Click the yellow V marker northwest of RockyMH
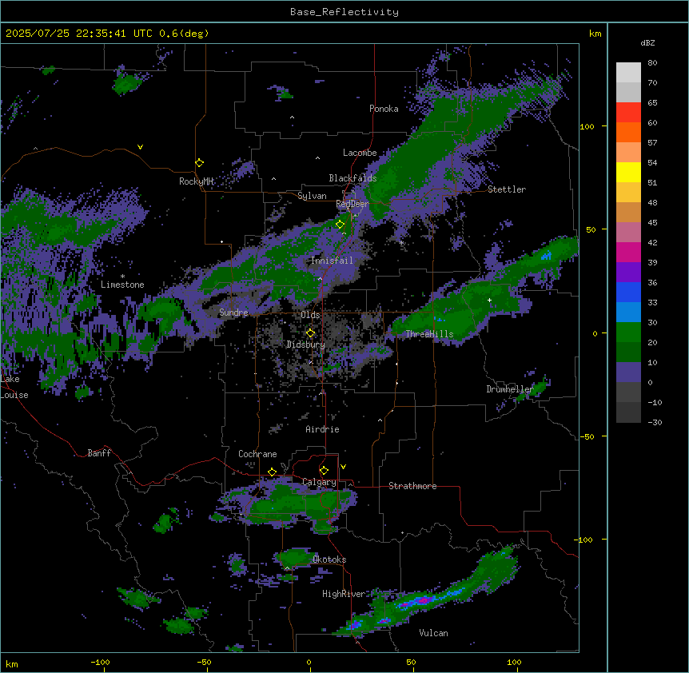The height and width of the screenshot is (673, 689). tap(140, 147)
